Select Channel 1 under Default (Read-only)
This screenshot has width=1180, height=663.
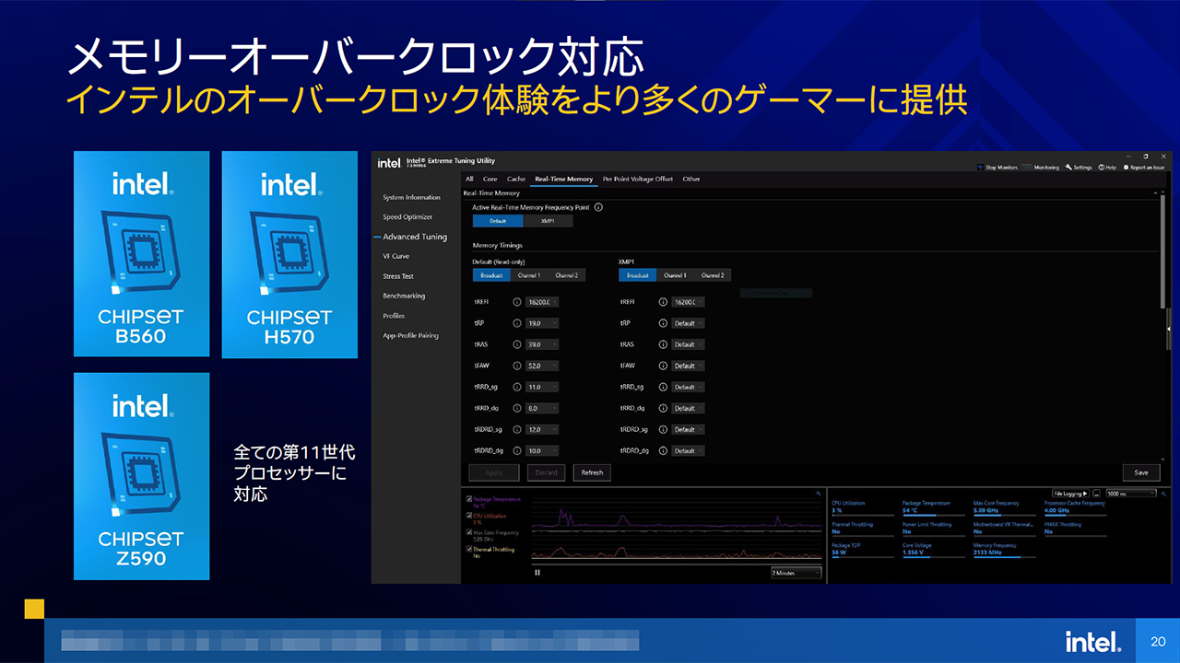[x=528, y=275]
